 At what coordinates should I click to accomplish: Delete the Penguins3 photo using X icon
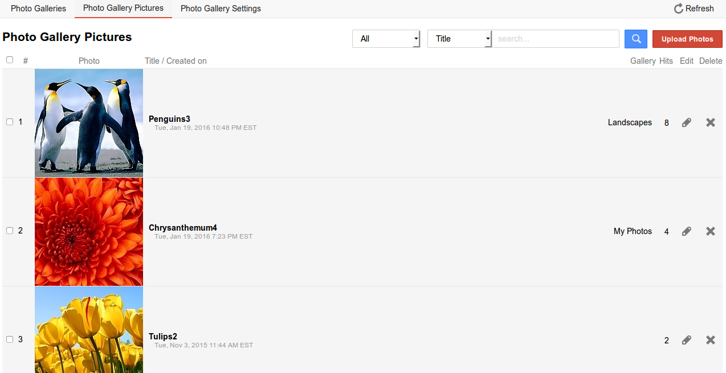[x=711, y=122]
